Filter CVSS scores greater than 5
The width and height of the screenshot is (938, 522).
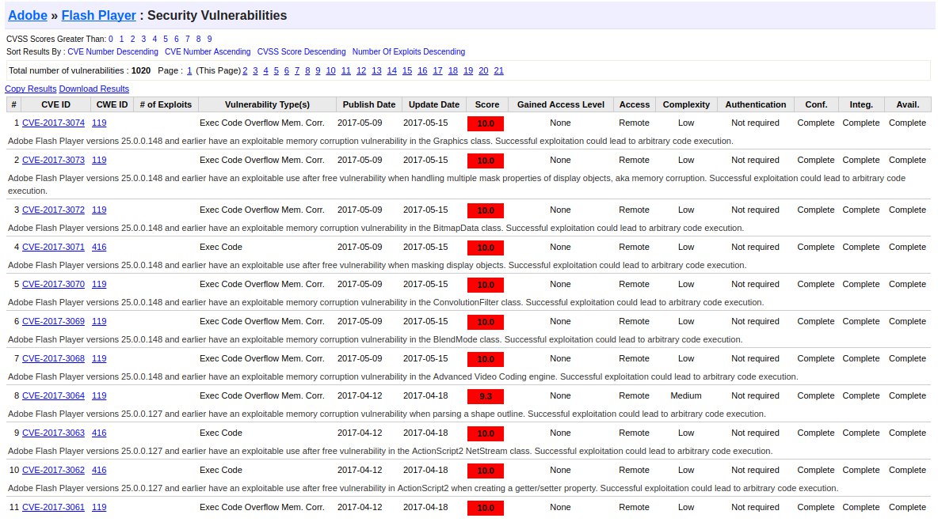click(x=166, y=39)
